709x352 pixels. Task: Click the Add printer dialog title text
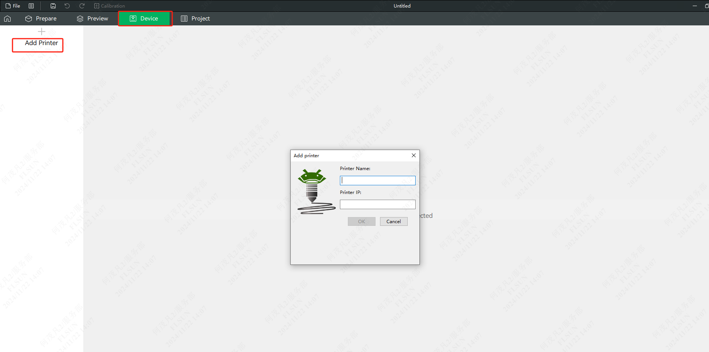306,155
